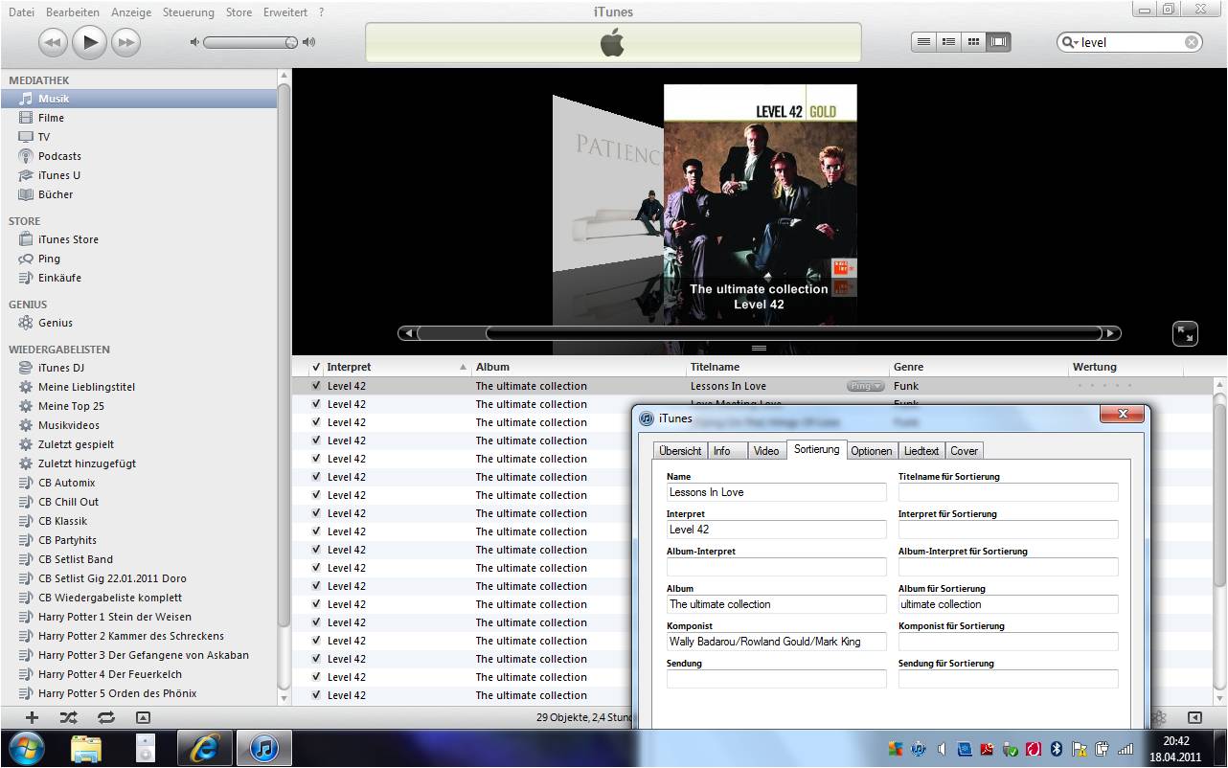Open the Steuerung menu
This screenshot has width=1228, height=768.
(x=189, y=12)
